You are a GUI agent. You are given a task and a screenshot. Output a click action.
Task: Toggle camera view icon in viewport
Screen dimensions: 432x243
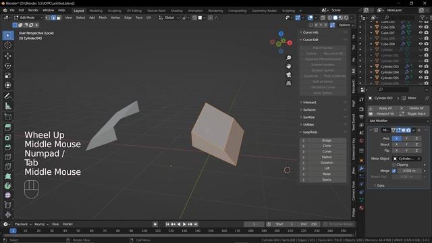[x=288, y=75]
